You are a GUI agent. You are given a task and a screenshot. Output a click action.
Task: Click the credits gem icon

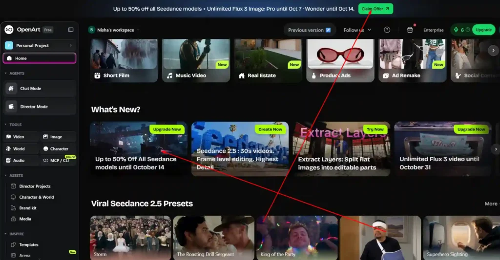456,30
